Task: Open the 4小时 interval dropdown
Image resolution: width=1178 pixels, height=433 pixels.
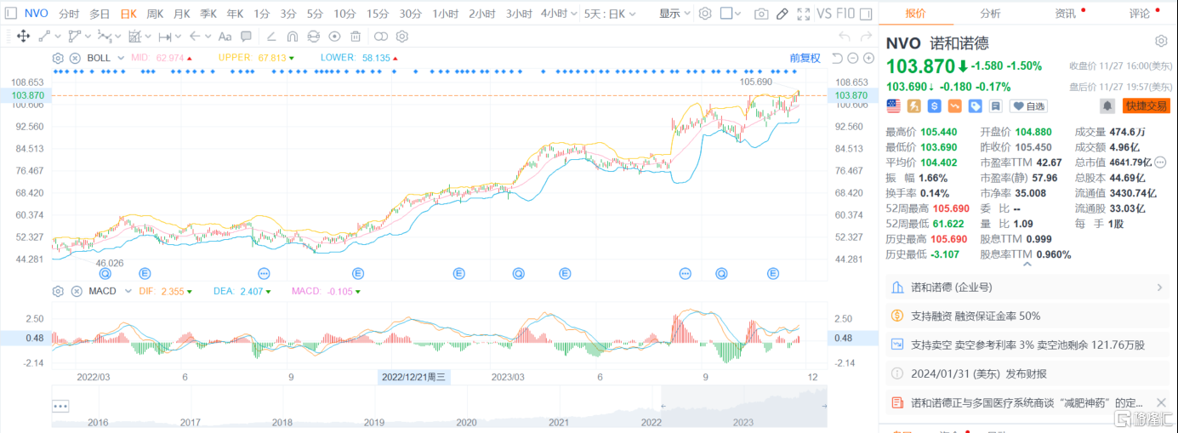Action: (559, 14)
